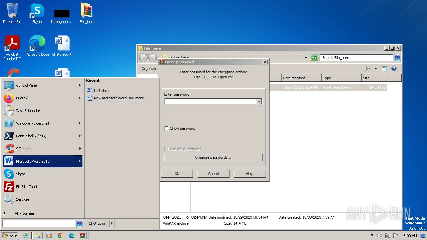Launch FileZilla Client from Start menu
427x240 pixels.
43,187
